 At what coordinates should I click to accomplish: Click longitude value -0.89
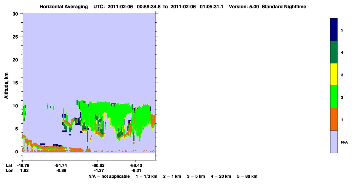61,170
